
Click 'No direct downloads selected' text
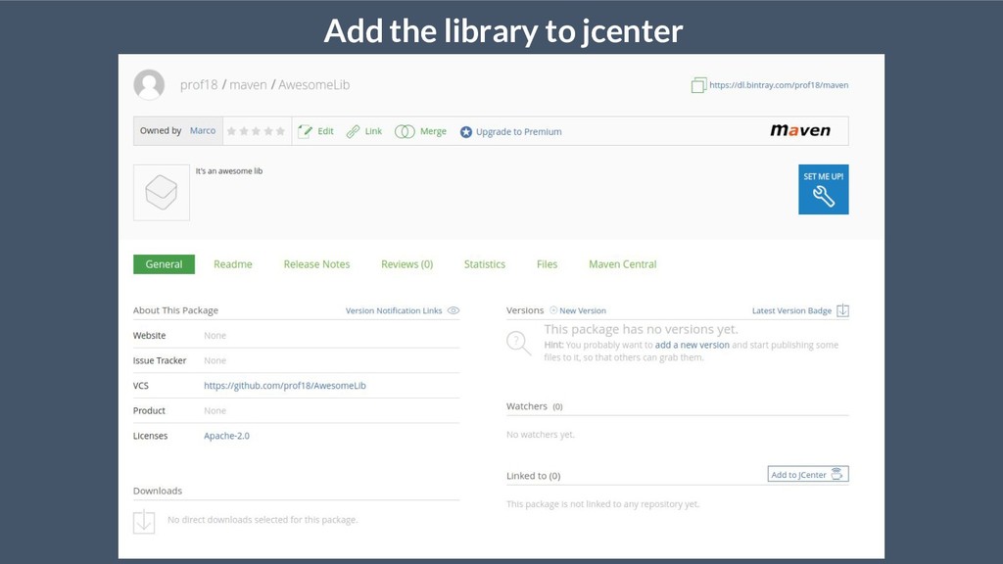pyautogui.click(x=263, y=520)
